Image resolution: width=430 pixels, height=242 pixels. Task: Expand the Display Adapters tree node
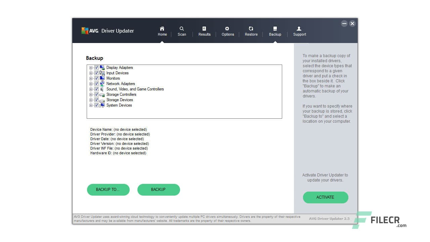(x=91, y=68)
